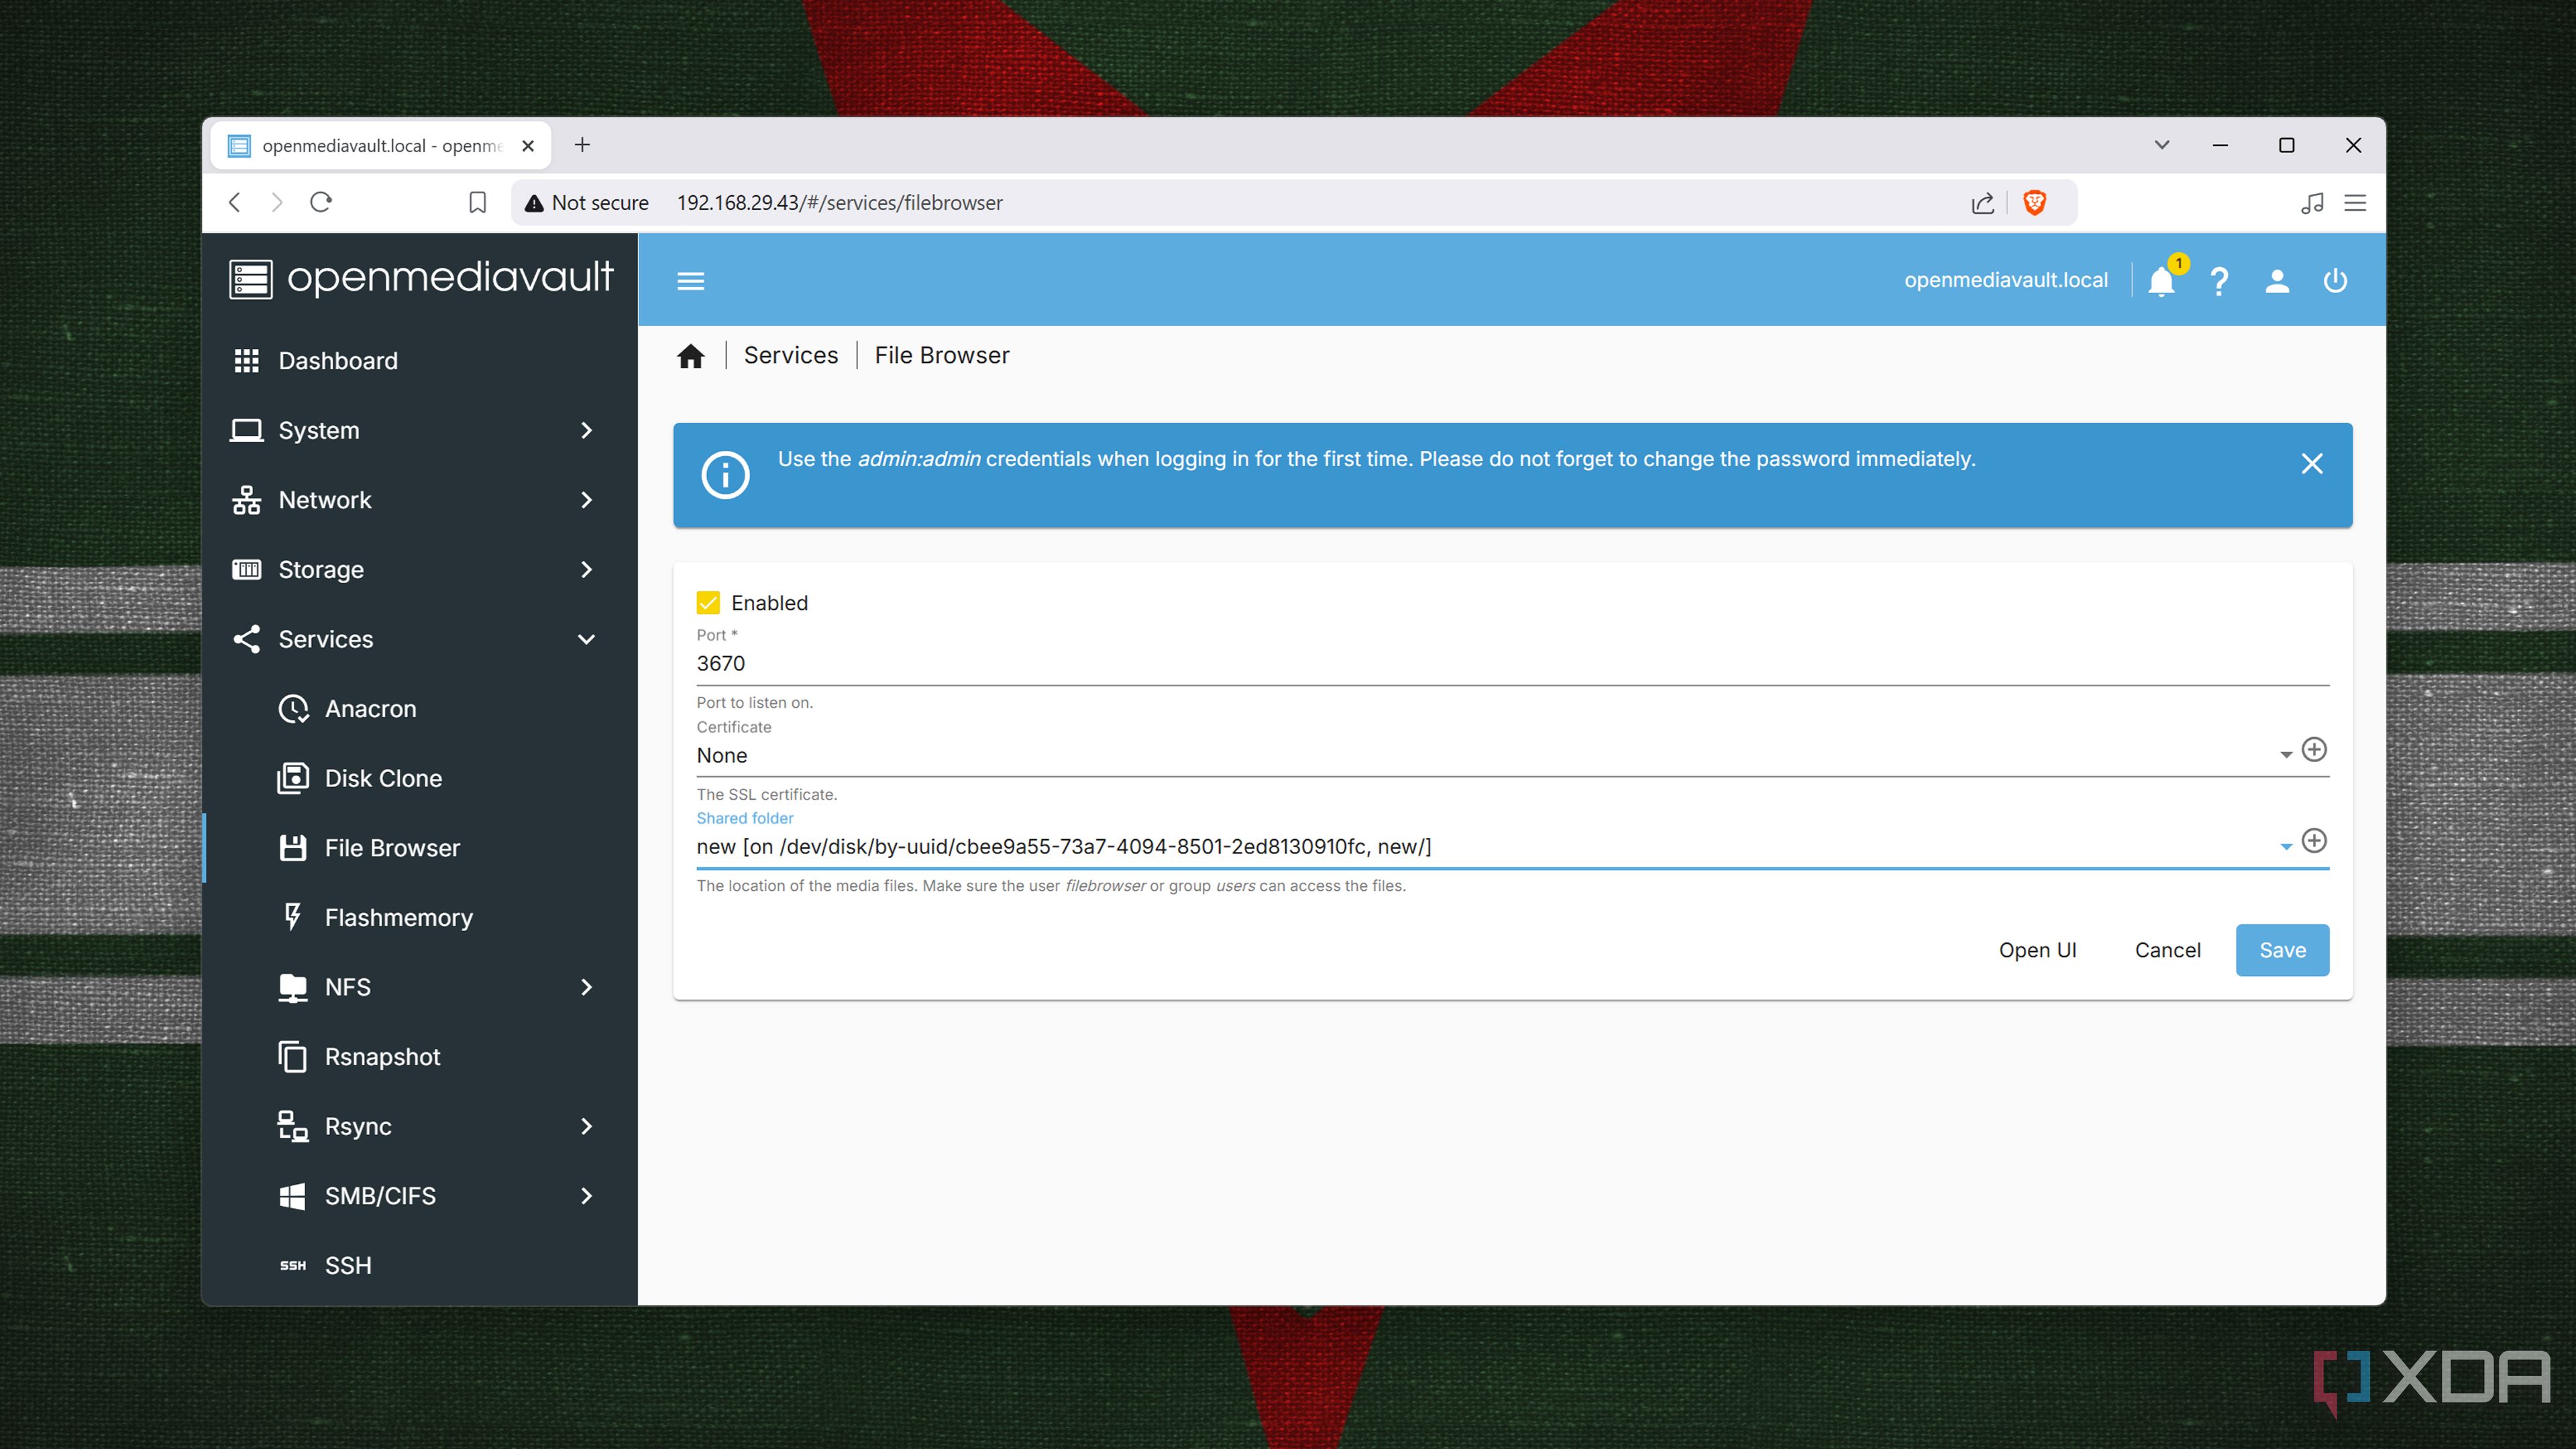Viewport: 2576px width, 1449px height.
Task: Click the Open UI button
Action: [2037, 950]
